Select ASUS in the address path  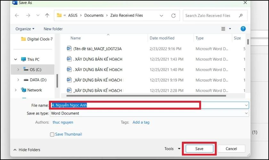(x=73, y=15)
